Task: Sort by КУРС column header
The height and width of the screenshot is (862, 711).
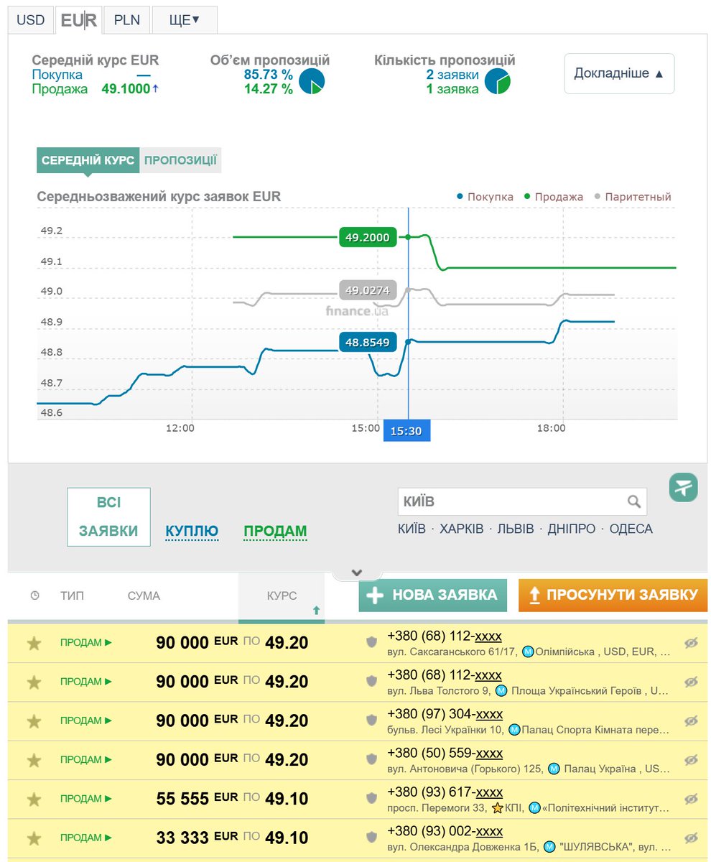Action: pos(282,595)
